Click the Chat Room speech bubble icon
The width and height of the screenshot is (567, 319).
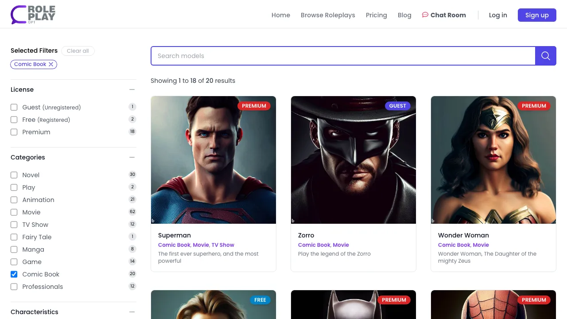pos(425,15)
